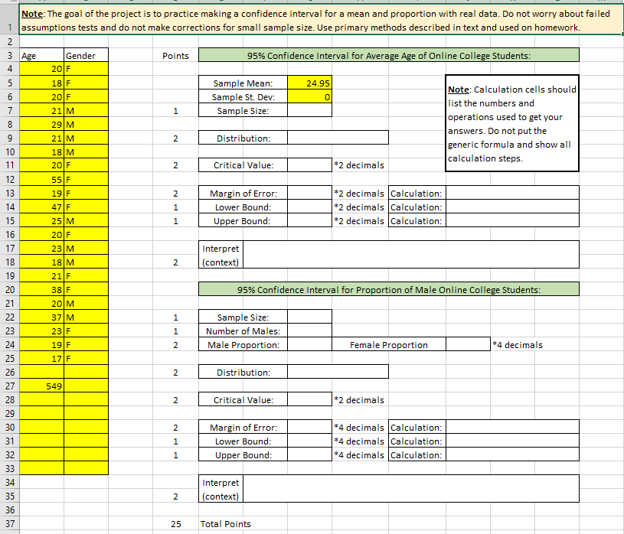
Task: Select the cell containing age 55
Action: tap(42, 179)
